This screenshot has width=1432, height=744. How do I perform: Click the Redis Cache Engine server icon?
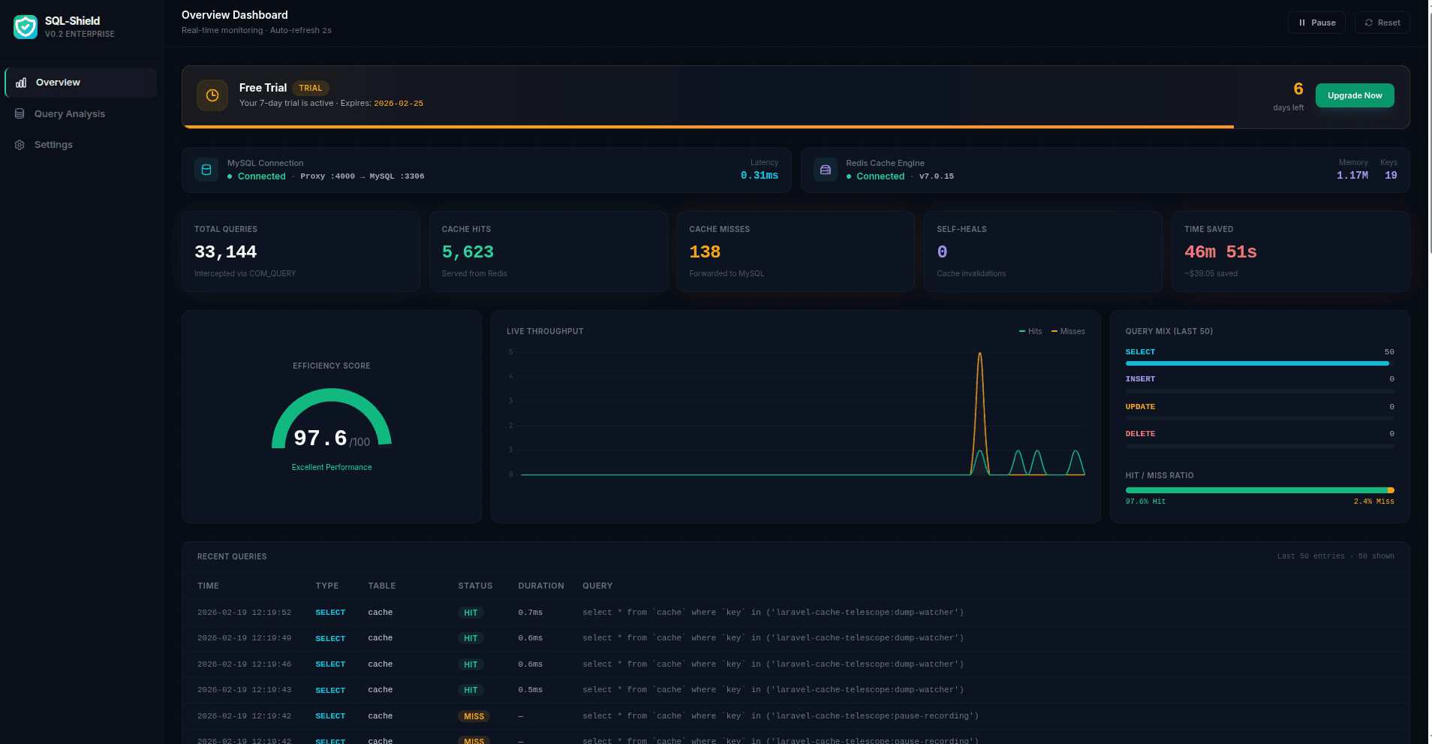[825, 170]
